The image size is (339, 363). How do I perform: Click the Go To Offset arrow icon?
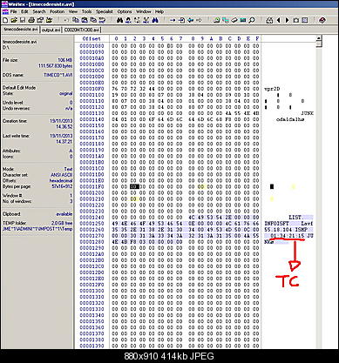click(173, 20)
